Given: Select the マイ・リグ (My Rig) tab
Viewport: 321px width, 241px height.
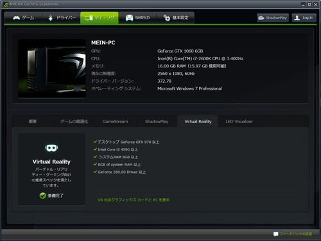Looking at the screenshot, I should [100, 18].
